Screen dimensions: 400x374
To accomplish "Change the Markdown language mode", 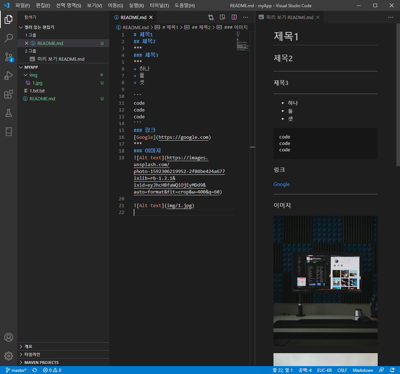I will [363, 370].
